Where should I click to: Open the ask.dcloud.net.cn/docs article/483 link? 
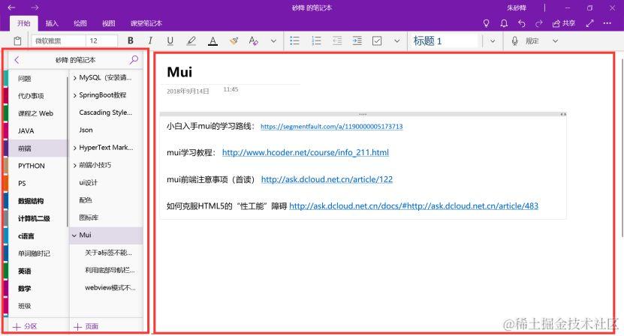click(x=414, y=206)
